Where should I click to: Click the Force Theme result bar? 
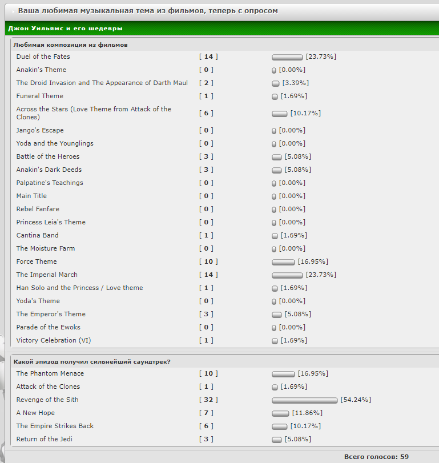point(283,262)
